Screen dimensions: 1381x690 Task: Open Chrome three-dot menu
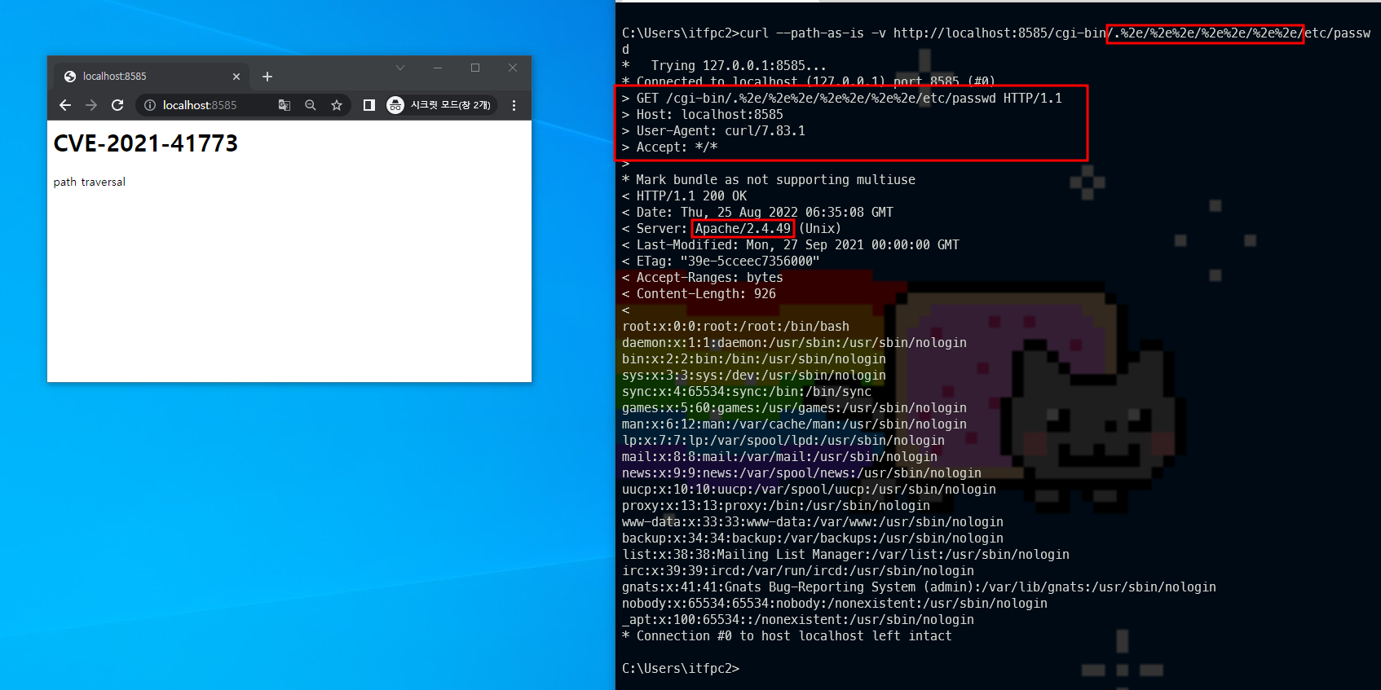pyautogui.click(x=514, y=105)
